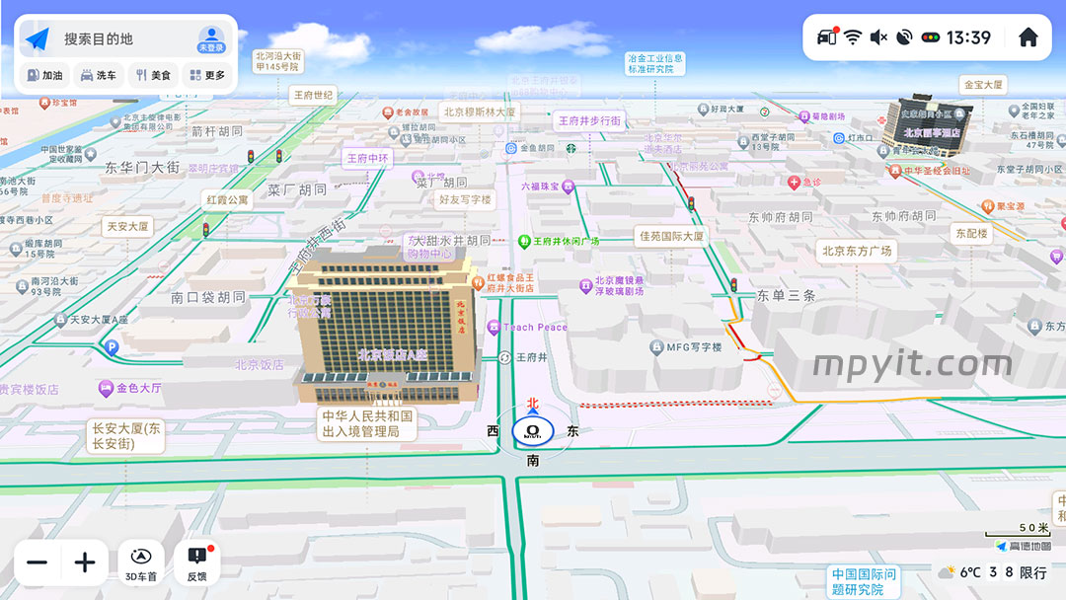Select the 王府井休闲广场 green marker
Viewport: 1066px width, 600px height.
(523, 241)
